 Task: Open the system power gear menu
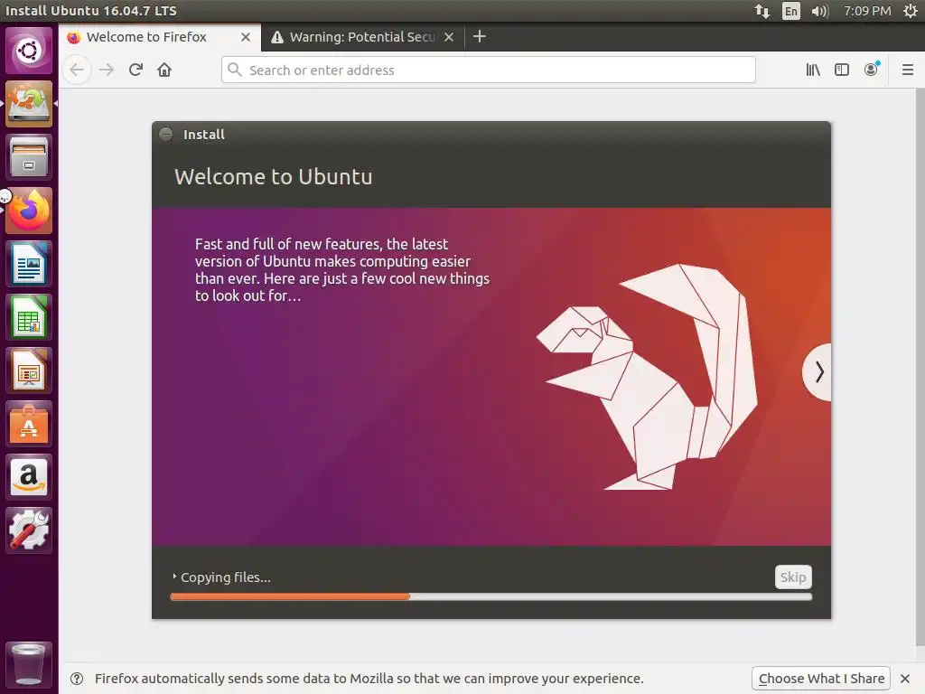[911, 11]
